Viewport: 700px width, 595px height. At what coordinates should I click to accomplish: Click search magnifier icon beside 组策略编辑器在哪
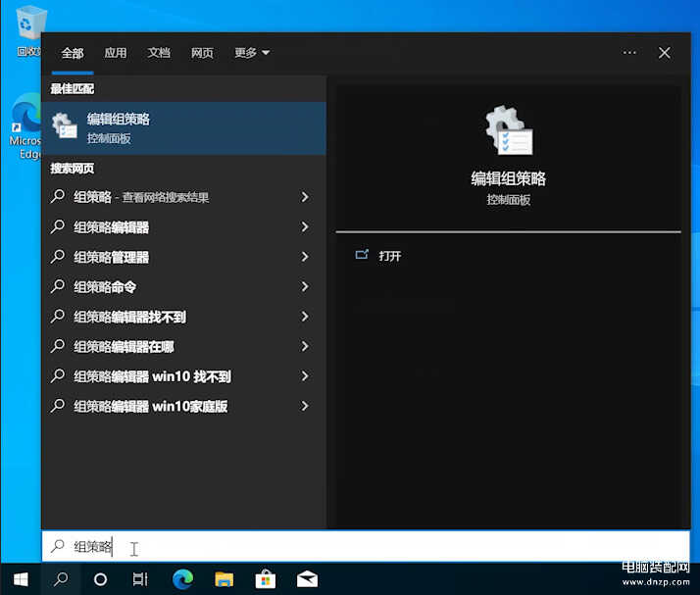(58, 346)
